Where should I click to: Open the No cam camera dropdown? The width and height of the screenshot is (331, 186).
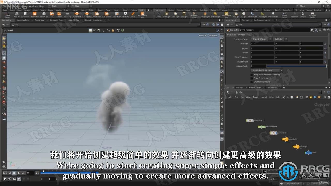(213, 36)
